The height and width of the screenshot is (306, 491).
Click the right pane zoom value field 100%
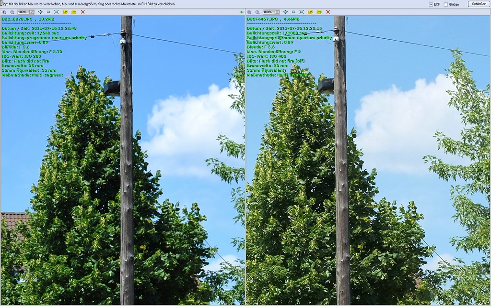point(269,12)
